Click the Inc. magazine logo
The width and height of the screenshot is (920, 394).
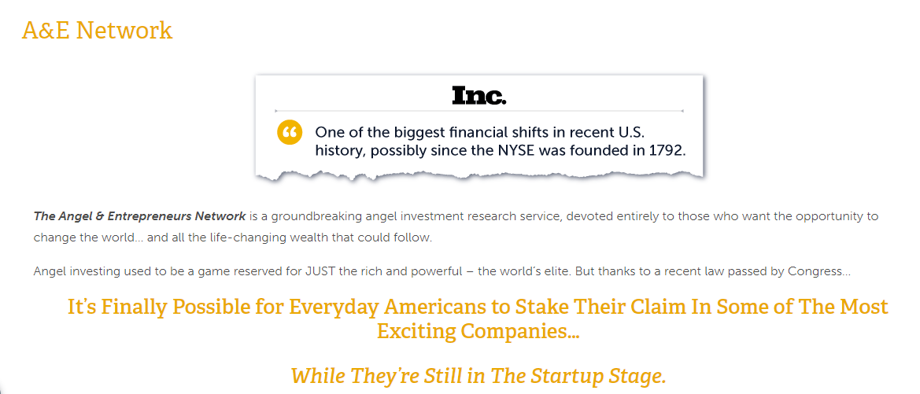(x=478, y=96)
